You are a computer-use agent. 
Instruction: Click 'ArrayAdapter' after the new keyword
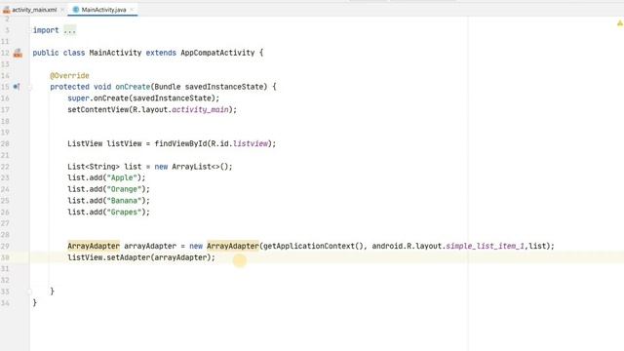click(x=232, y=246)
